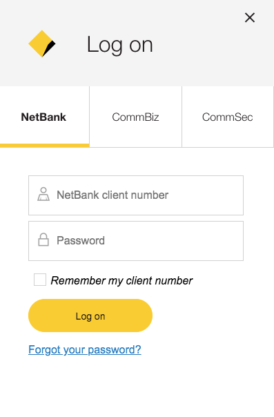
Task: Click the CommBank yellow diamond logo
Action: (42, 44)
